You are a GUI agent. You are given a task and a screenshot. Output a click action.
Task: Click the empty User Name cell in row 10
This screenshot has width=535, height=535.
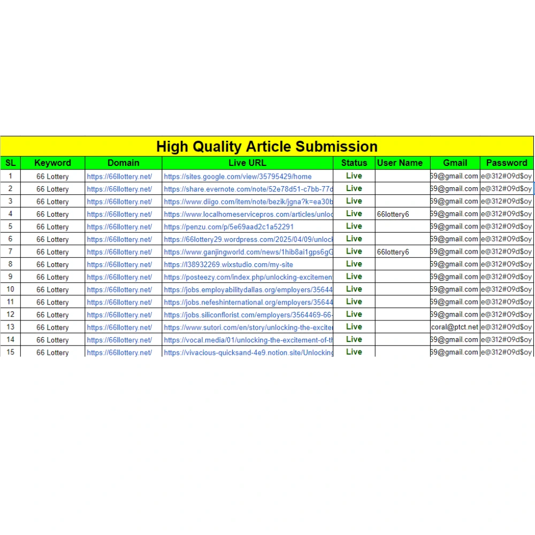[403, 289]
